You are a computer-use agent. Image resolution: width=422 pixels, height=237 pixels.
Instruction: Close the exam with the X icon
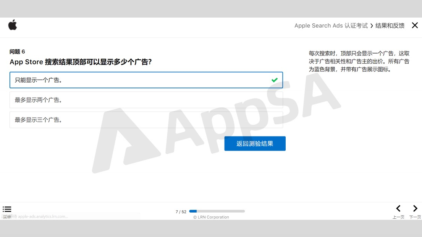tap(415, 25)
